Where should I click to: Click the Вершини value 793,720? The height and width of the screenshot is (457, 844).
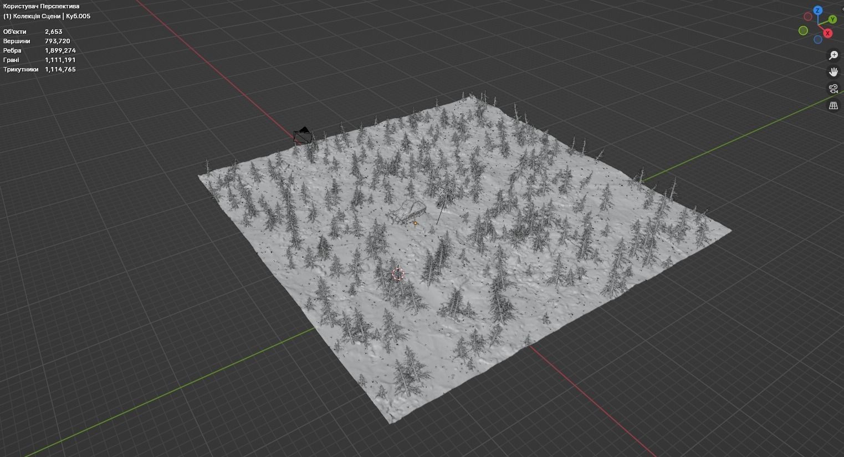point(58,41)
